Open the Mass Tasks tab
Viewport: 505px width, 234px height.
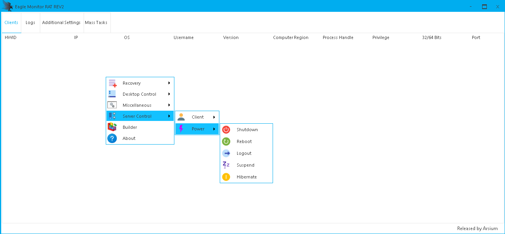point(96,22)
